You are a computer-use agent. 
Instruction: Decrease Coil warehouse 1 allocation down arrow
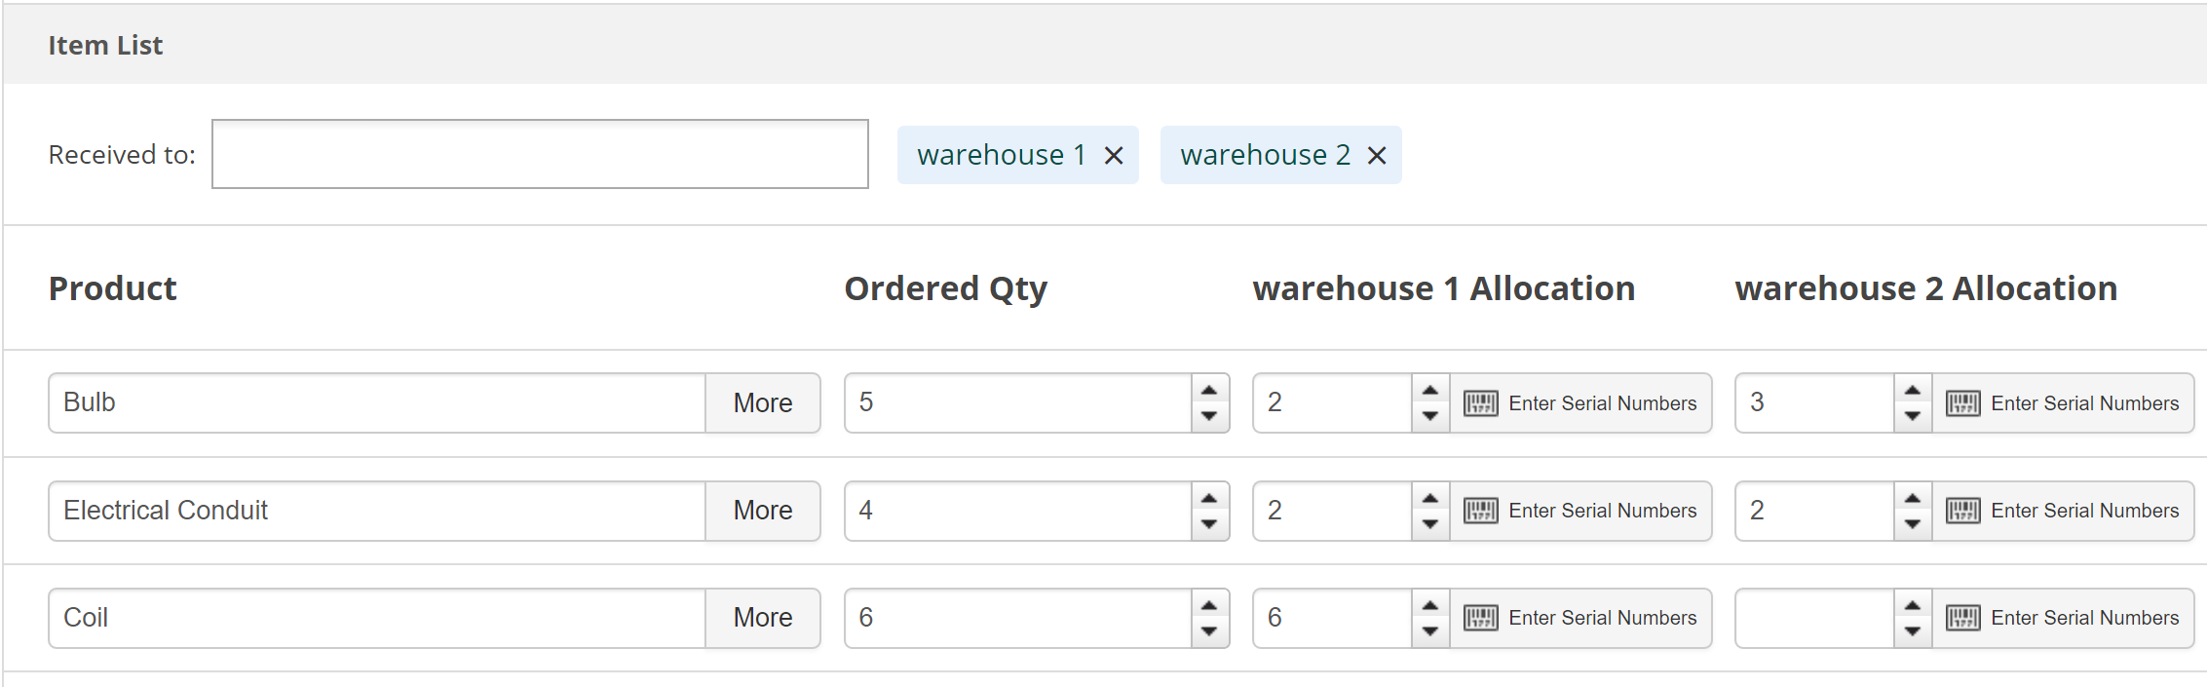pos(1429,631)
